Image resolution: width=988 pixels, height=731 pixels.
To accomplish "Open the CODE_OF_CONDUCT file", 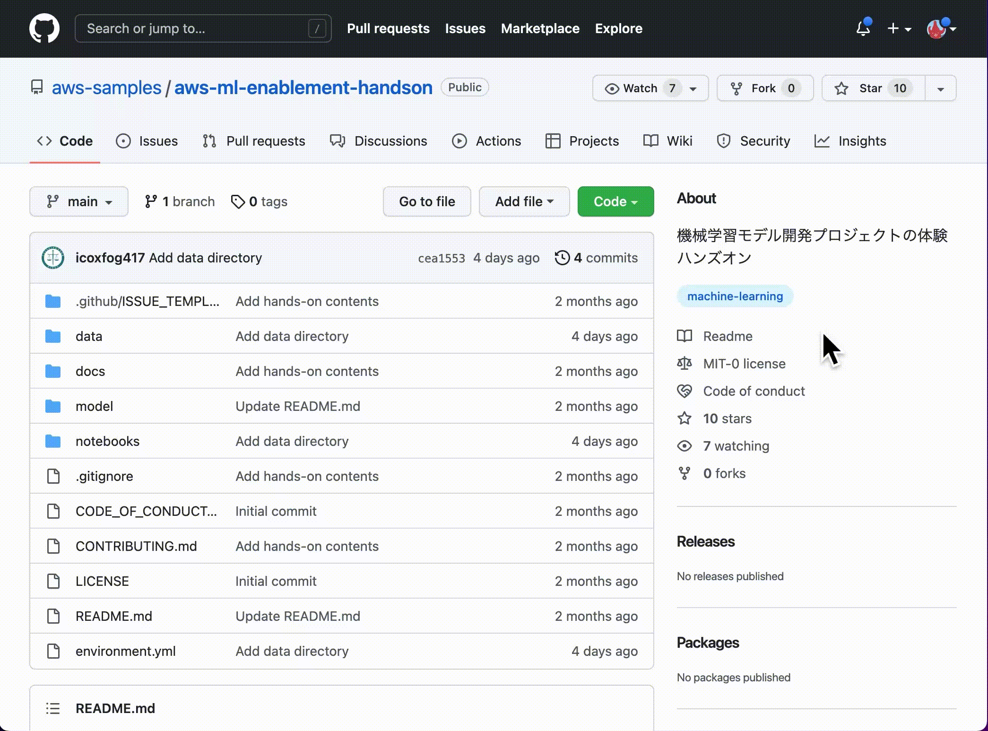I will [x=146, y=511].
